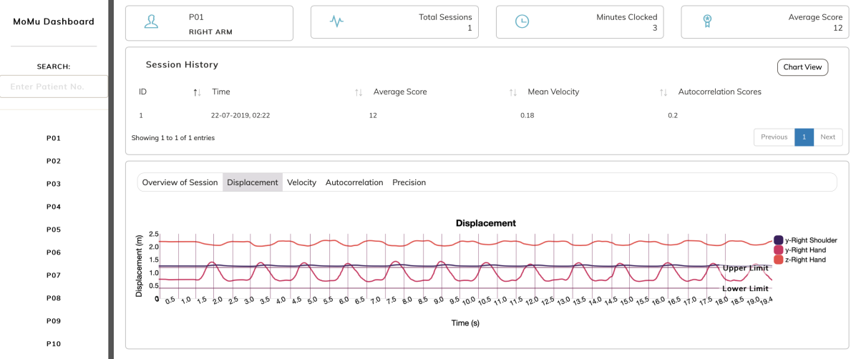This screenshot has width=856, height=359.
Task: Select patient P09 in the sidebar
Action: pyautogui.click(x=54, y=321)
